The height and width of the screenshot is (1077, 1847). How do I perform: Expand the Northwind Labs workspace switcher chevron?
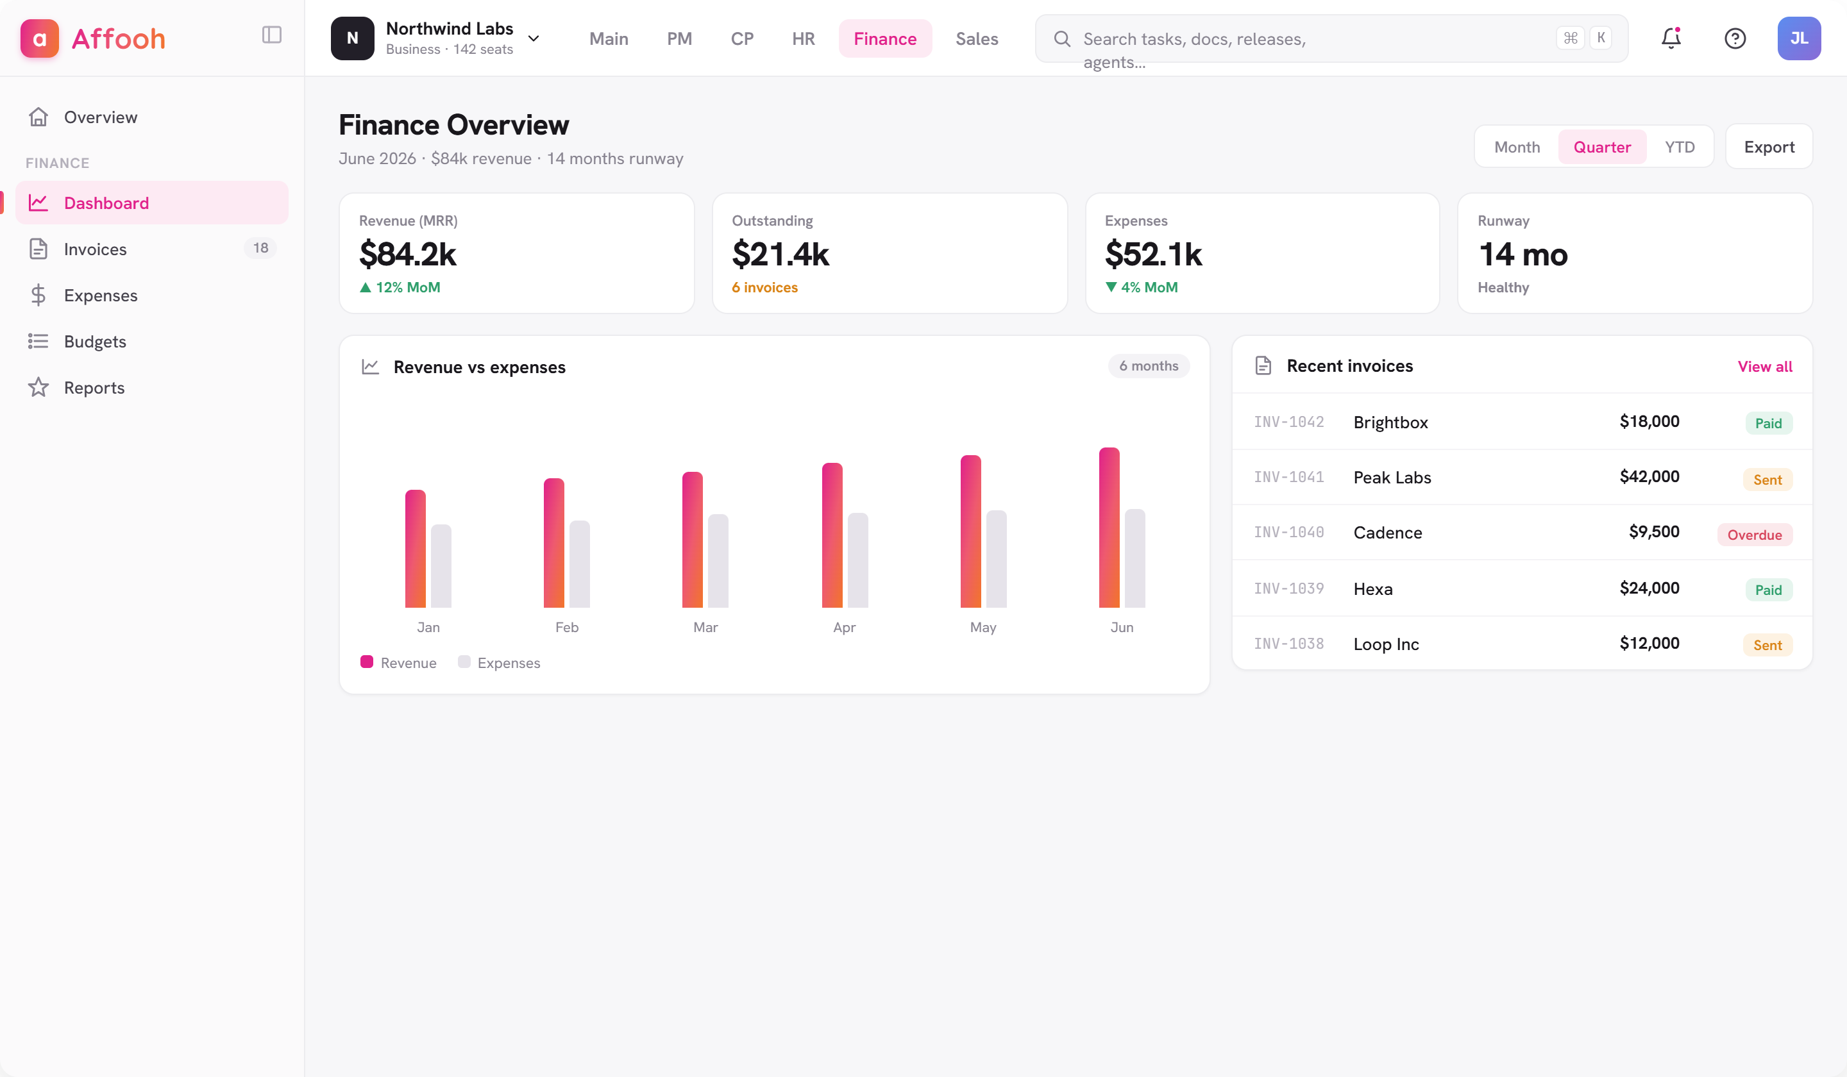pos(534,39)
